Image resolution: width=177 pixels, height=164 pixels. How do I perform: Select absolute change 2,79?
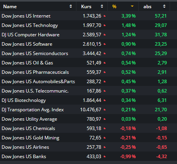tap(162, 63)
